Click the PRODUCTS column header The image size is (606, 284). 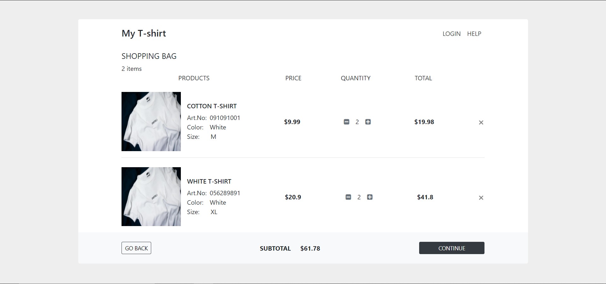pyautogui.click(x=193, y=78)
